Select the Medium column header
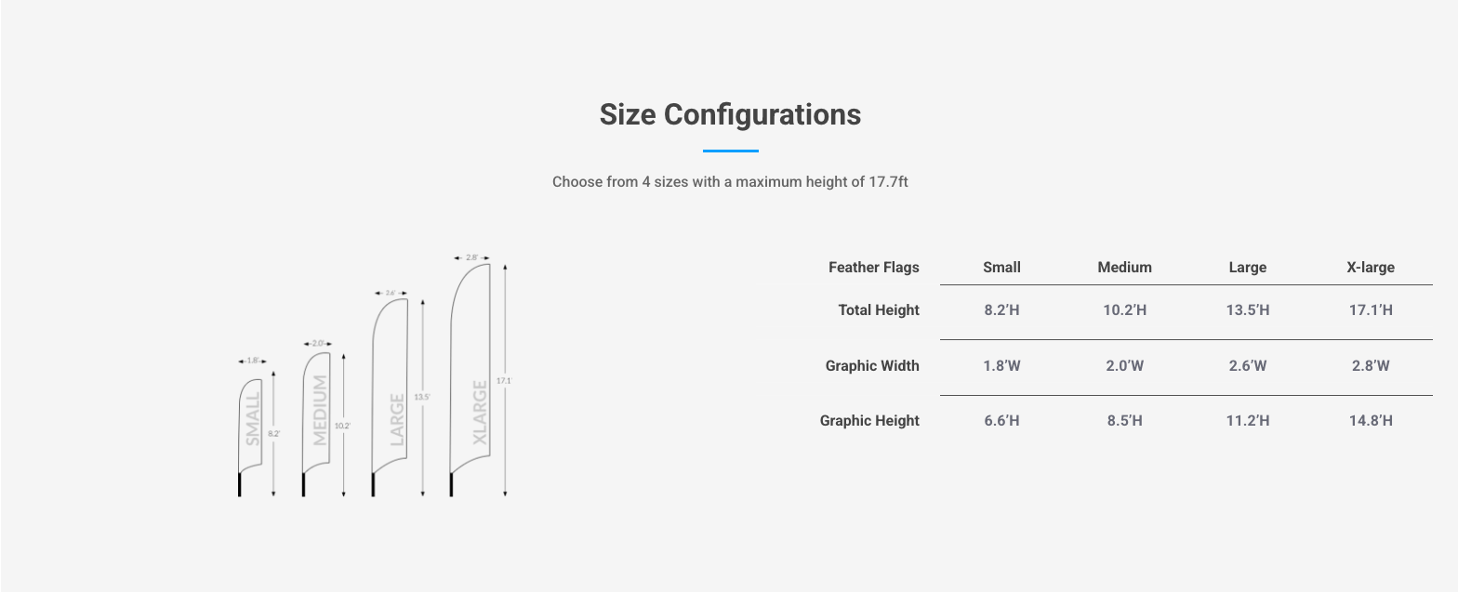 (x=1124, y=268)
